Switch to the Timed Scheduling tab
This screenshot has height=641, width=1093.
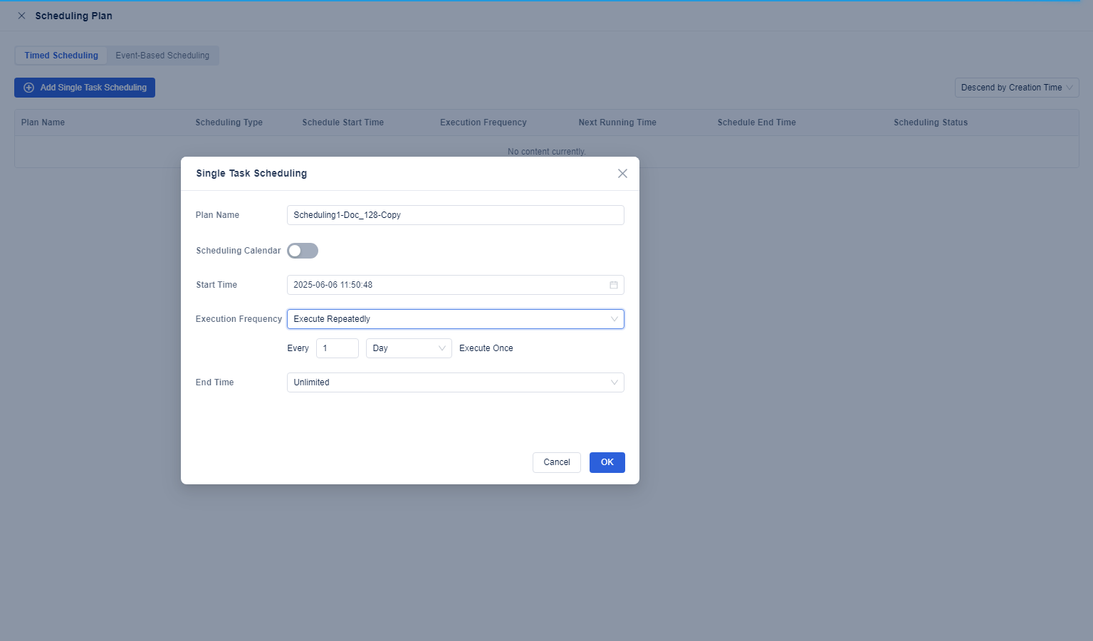(61, 56)
